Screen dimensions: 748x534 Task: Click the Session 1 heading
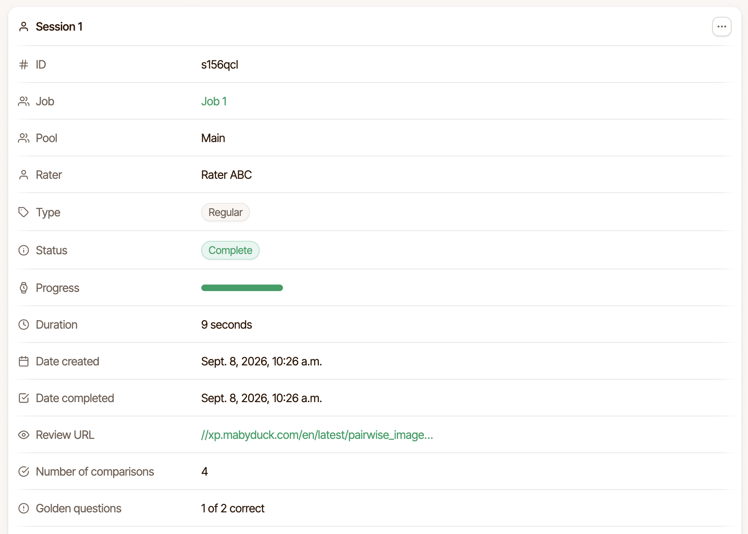pyautogui.click(x=59, y=27)
